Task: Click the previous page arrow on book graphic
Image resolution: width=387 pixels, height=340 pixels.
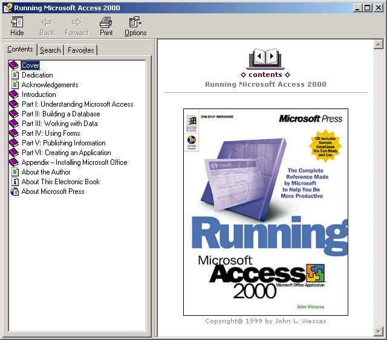Action: tap(259, 56)
